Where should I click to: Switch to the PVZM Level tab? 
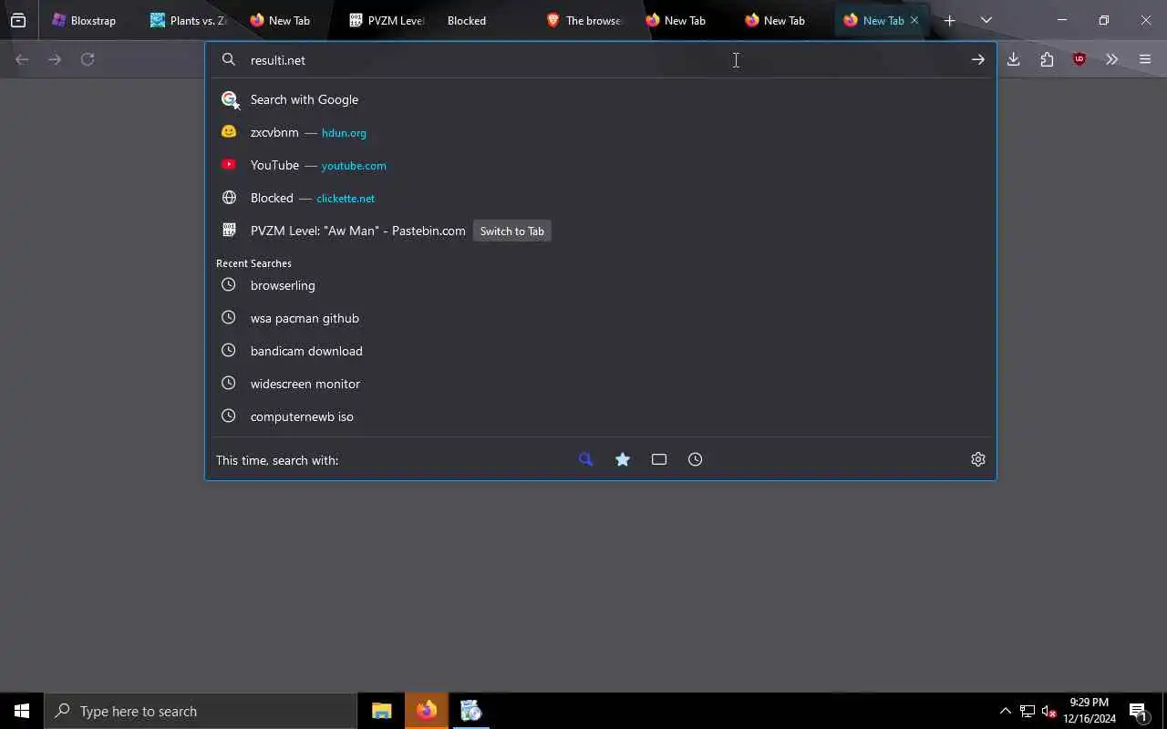pyautogui.click(x=387, y=20)
